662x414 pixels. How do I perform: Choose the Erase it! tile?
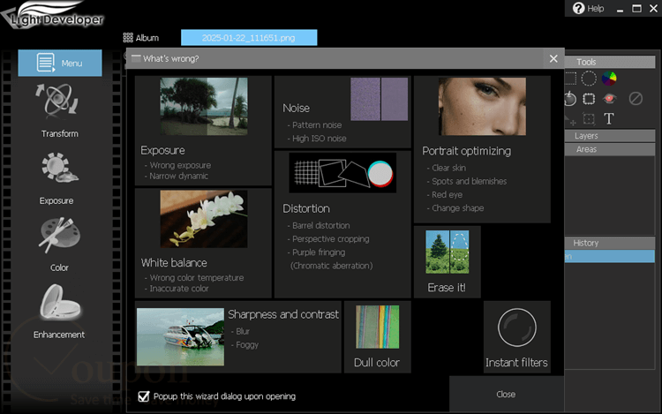pyautogui.click(x=448, y=262)
